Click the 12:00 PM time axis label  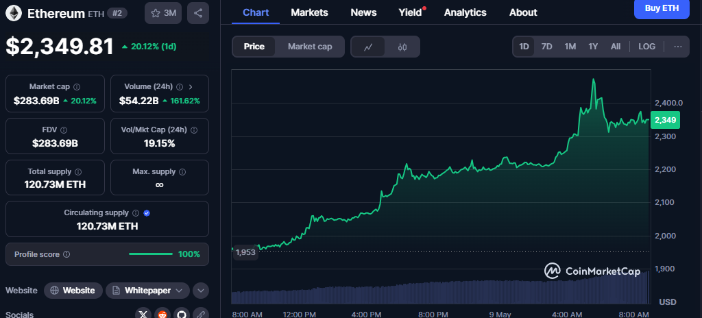coord(300,314)
